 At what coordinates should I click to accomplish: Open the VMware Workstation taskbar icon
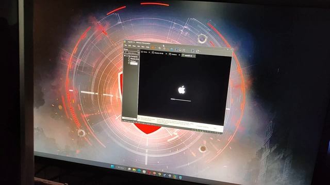tap(174, 177)
